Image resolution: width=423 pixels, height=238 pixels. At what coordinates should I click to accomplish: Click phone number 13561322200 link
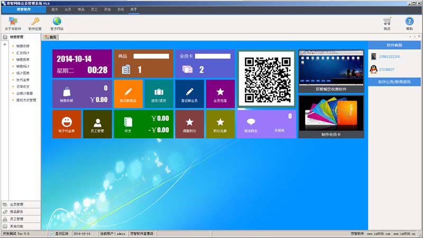389,57
